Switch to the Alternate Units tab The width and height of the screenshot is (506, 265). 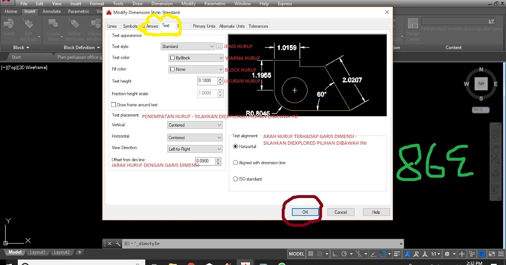pyautogui.click(x=231, y=26)
